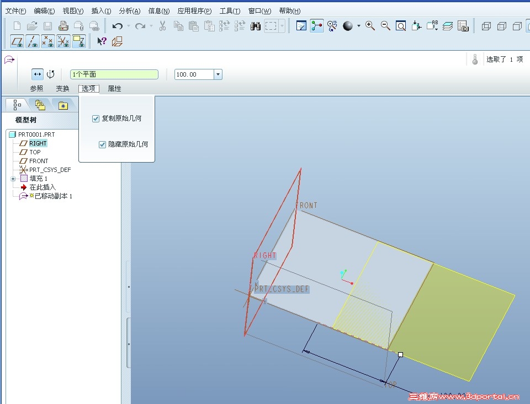
Task: Open the 分析 menu
Action: [x=129, y=11]
